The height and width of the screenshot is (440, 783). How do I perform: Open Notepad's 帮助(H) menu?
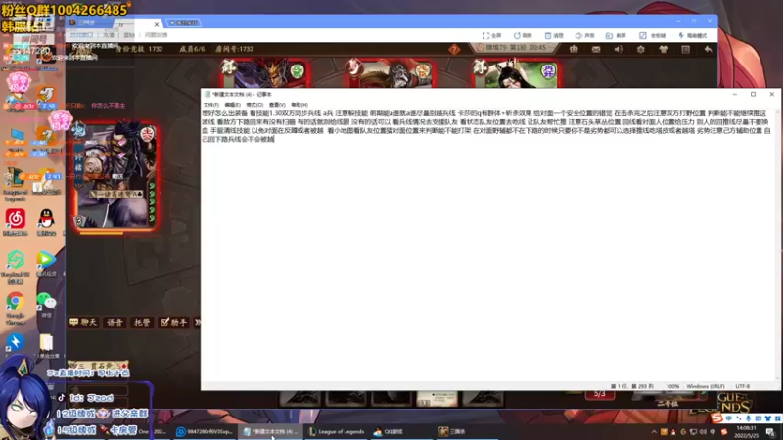coord(299,105)
